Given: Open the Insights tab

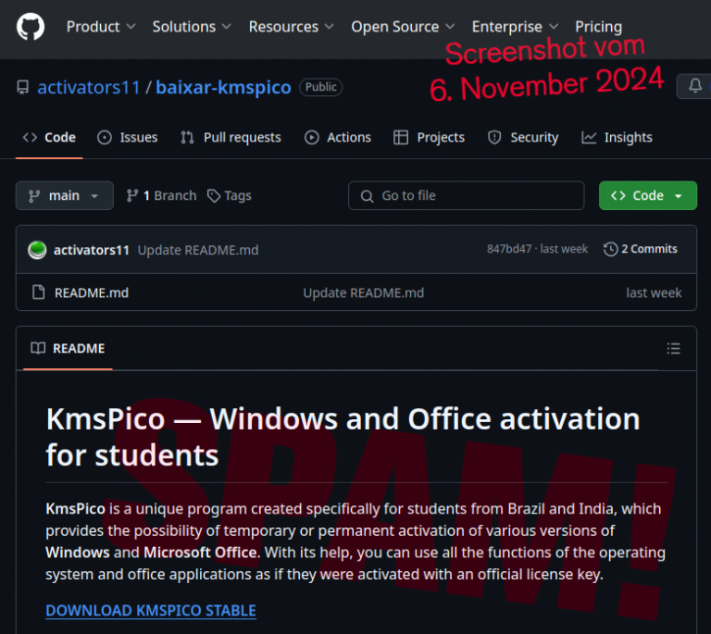Looking at the screenshot, I should tap(617, 137).
